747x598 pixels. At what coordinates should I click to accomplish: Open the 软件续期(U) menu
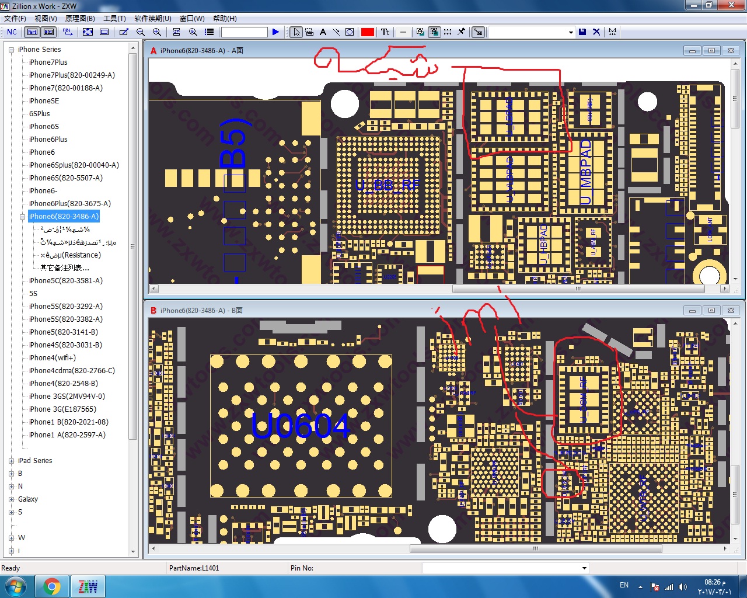pos(153,19)
